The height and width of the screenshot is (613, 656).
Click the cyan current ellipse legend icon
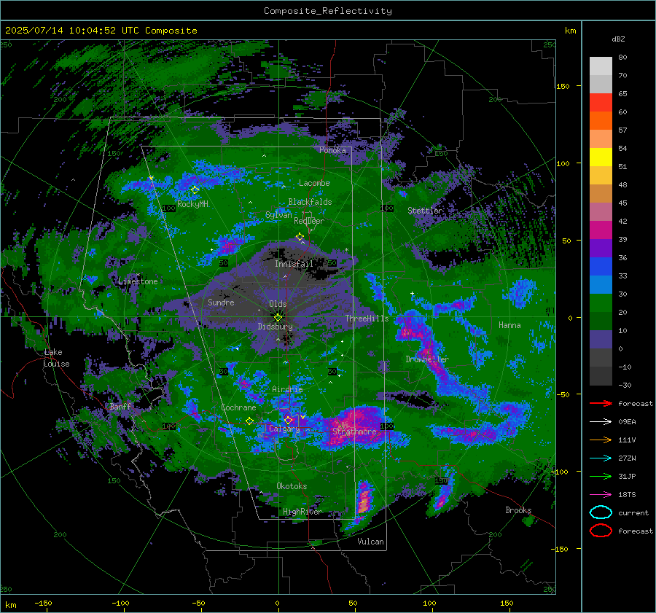(x=601, y=512)
